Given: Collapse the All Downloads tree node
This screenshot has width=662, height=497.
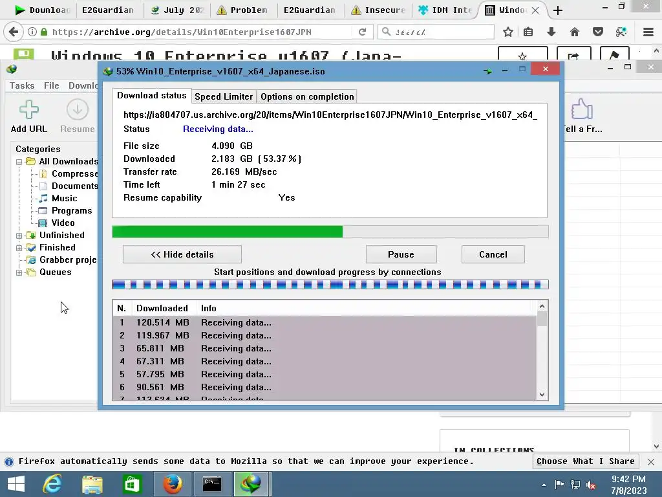Looking at the screenshot, I should tap(19, 161).
